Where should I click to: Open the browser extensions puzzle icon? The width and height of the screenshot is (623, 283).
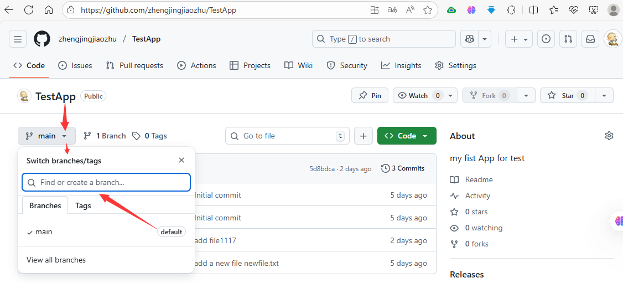(x=512, y=10)
